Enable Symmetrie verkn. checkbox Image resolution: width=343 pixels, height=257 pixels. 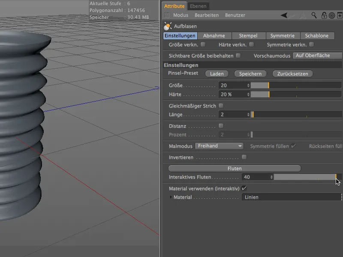coord(312,45)
